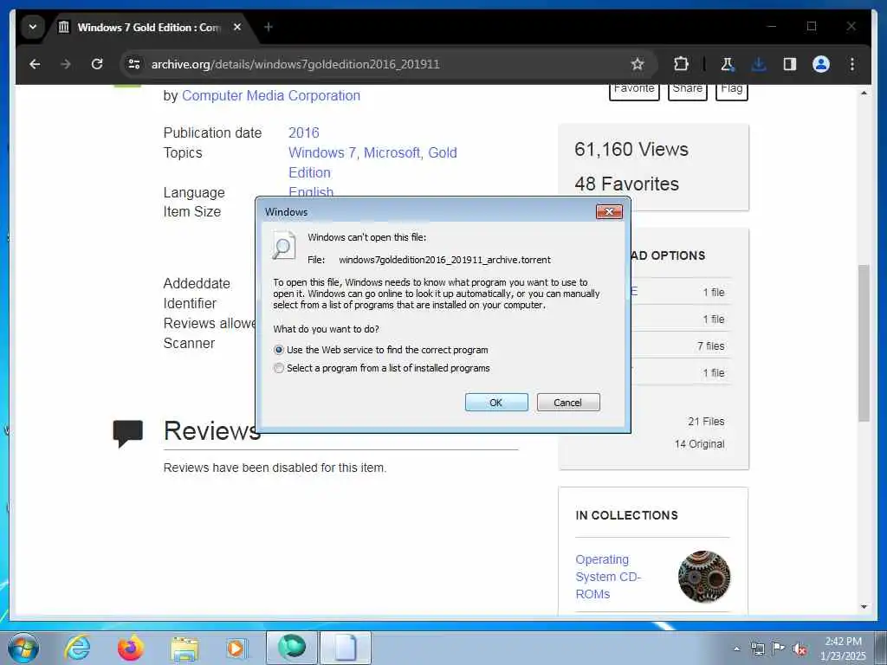Click the muted volume tray icon
The height and width of the screenshot is (665, 887).
[800, 649]
